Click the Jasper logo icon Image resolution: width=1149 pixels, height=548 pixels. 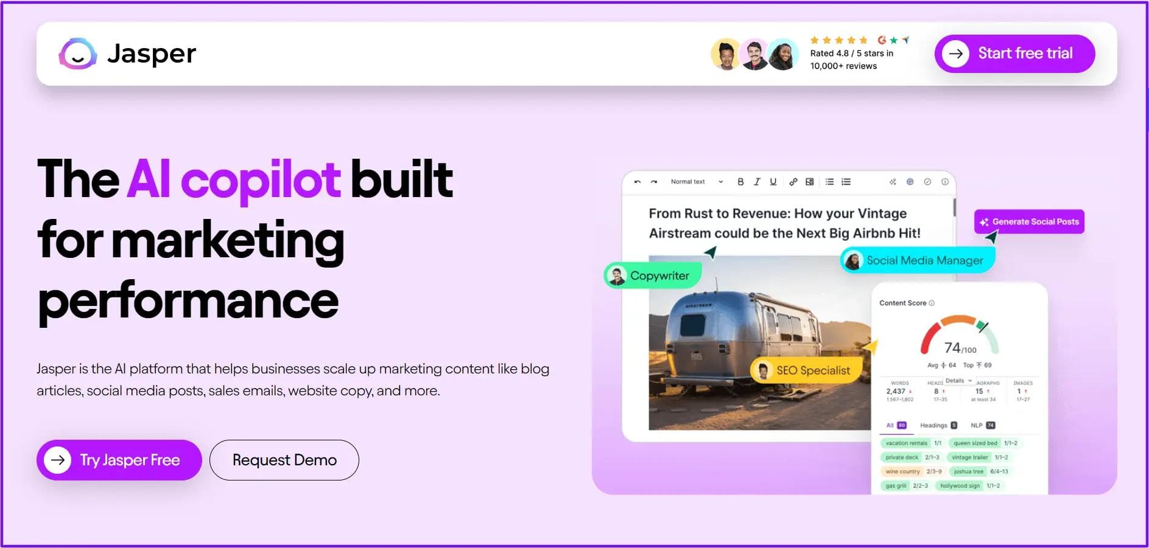point(77,54)
